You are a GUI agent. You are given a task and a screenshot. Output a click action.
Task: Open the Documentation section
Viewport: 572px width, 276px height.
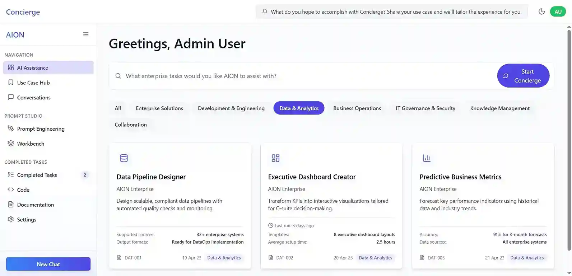[x=48, y=205]
